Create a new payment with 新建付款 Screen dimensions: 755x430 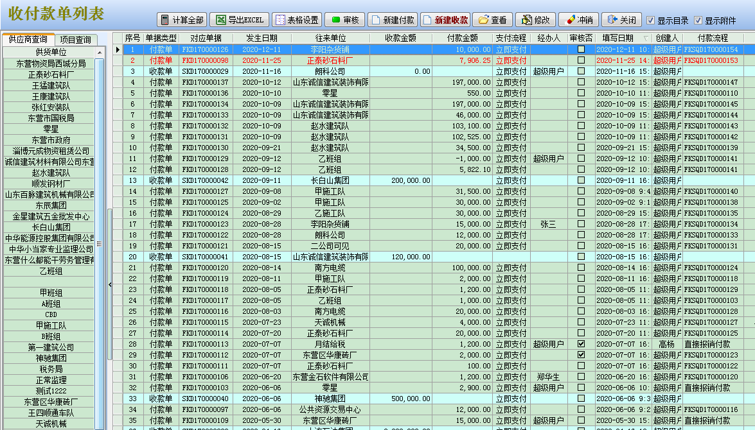393,20
